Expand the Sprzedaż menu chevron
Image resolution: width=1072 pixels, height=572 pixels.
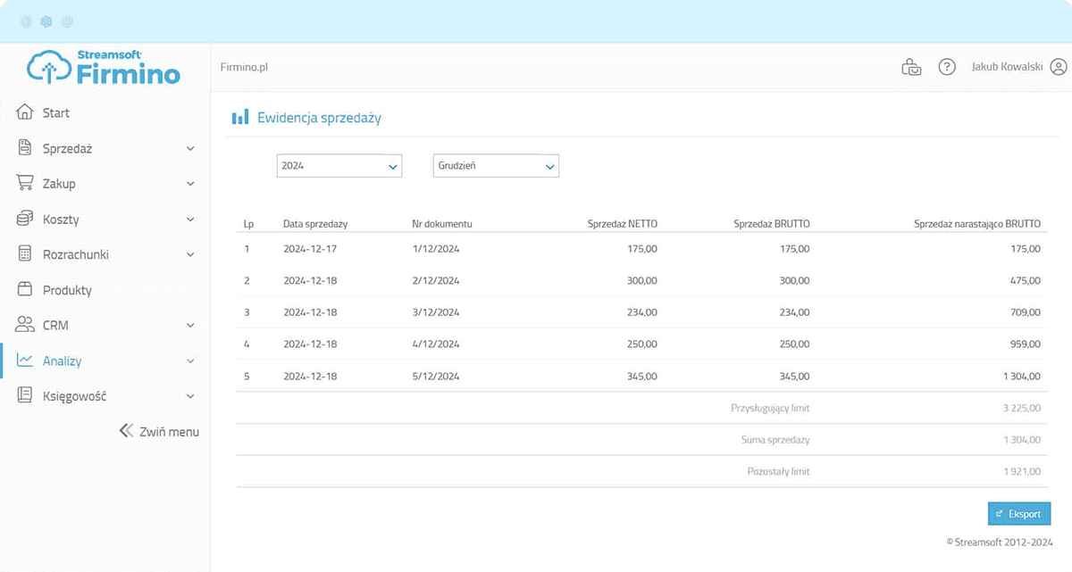tap(190, 149)
